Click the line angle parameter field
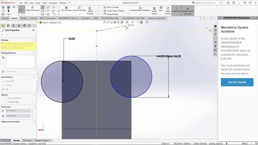 (x=18, y=116)
